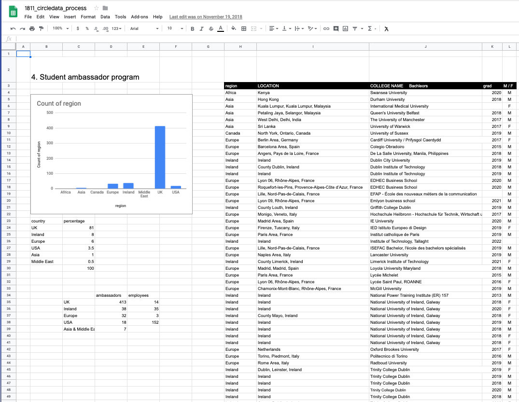Toggle bold formatting
Screen dimensions: 519x402
click(192, 29)
